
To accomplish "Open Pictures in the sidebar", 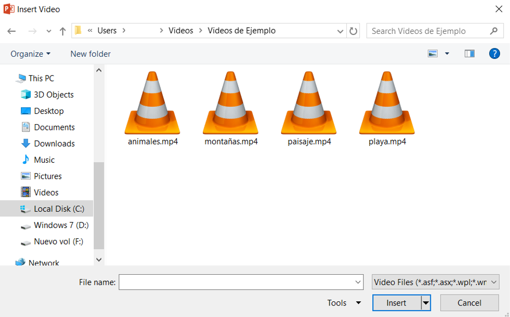I will coord(48,176).
